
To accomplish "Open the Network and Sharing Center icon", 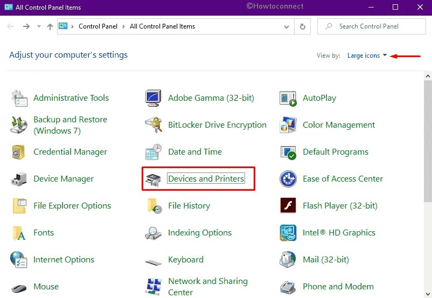I will pos(154,287).
